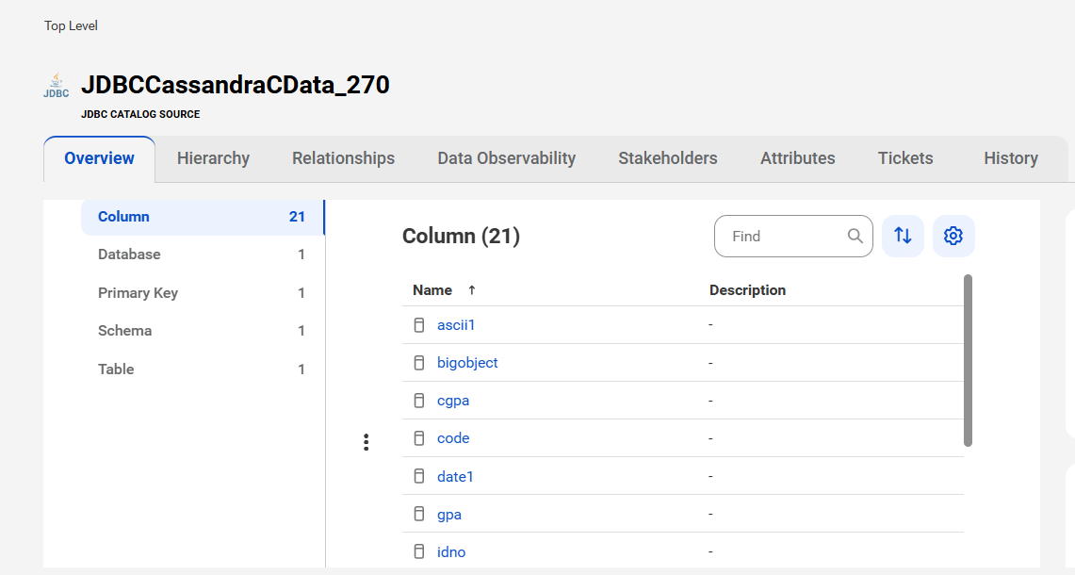Open the Tickets tab
Screen dimensions: 1075x575
click(905, 158)
